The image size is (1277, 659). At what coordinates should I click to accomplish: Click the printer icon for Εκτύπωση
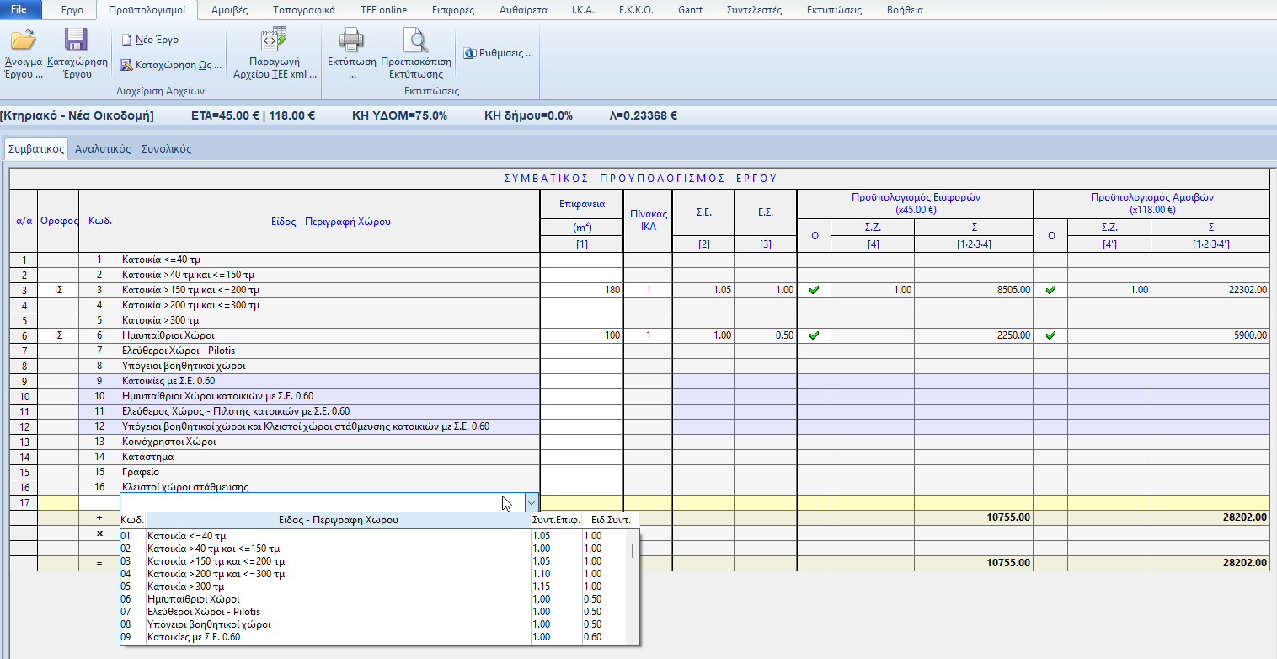(x=351, y=40)
